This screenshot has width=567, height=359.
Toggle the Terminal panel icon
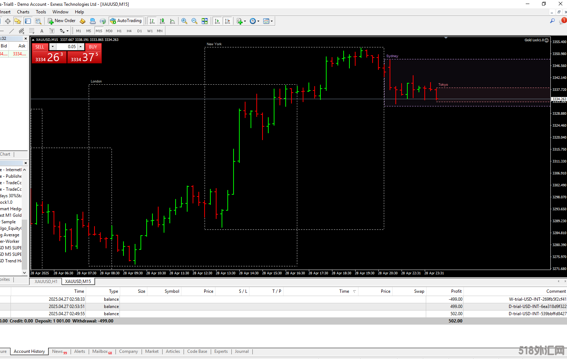(28, 21)
